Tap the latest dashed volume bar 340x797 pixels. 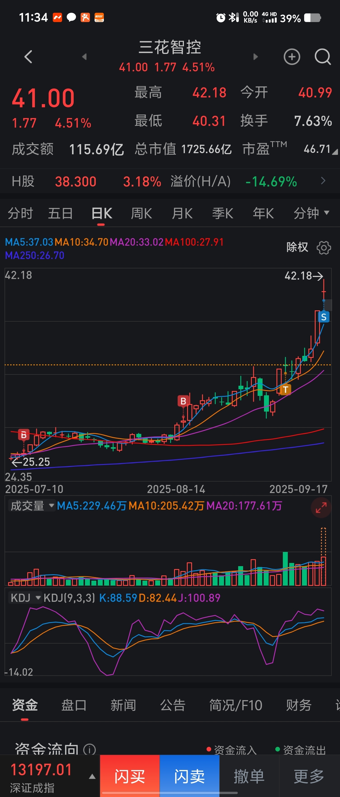click(323, 557)
